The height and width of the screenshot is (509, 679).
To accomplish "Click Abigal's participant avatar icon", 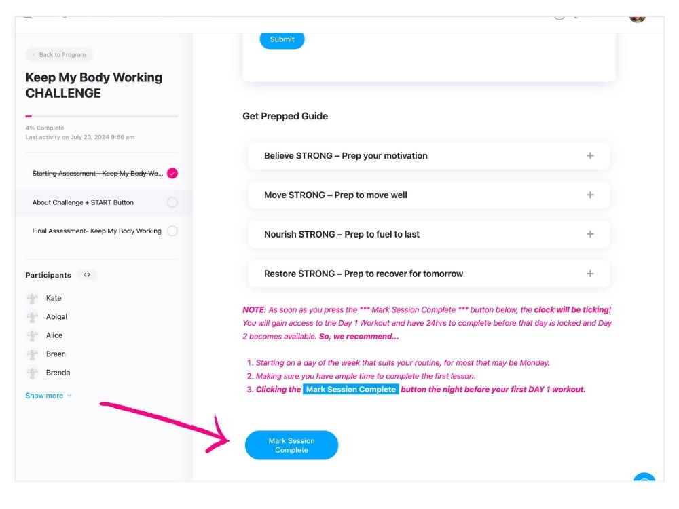I will [x=32, y=317].
